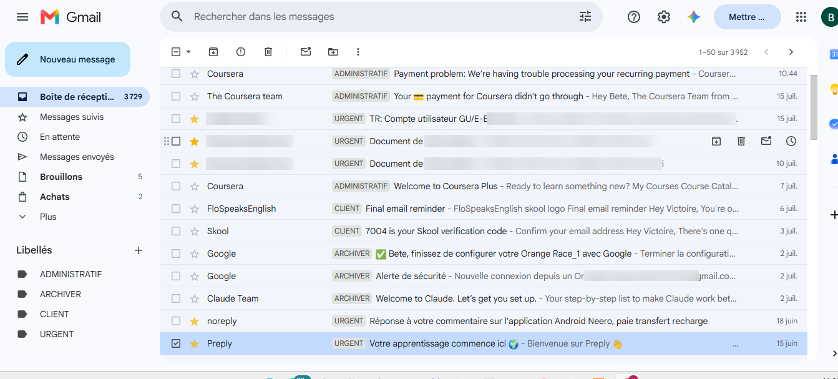The image size is (838, 379).
Task: Unstar the Preply email
Action: click(194, 343)
